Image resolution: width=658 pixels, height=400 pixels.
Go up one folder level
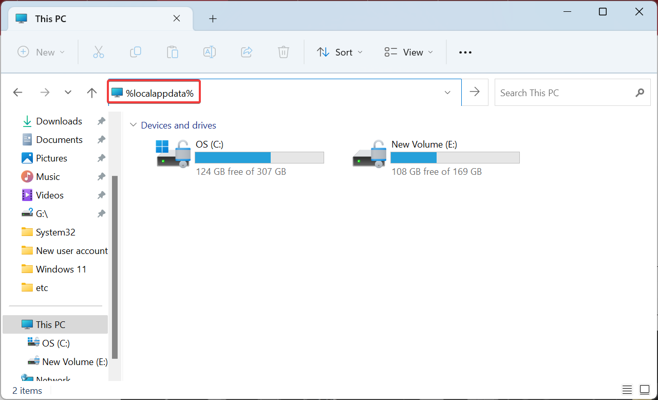(x=92, y=93)
